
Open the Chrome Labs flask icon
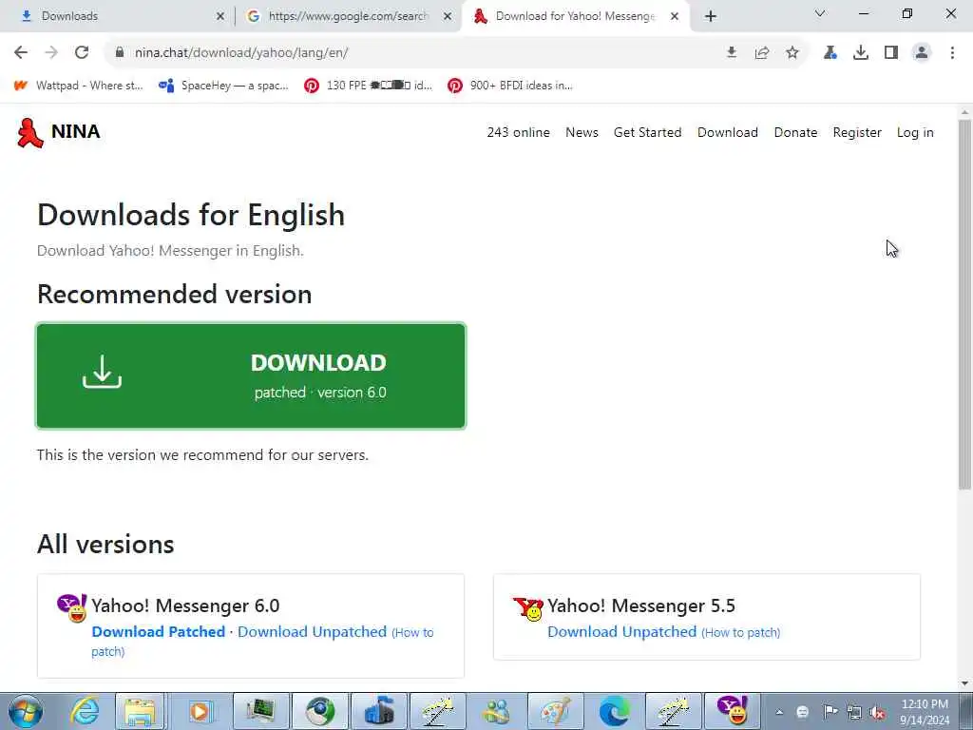[x=830, y=53]
